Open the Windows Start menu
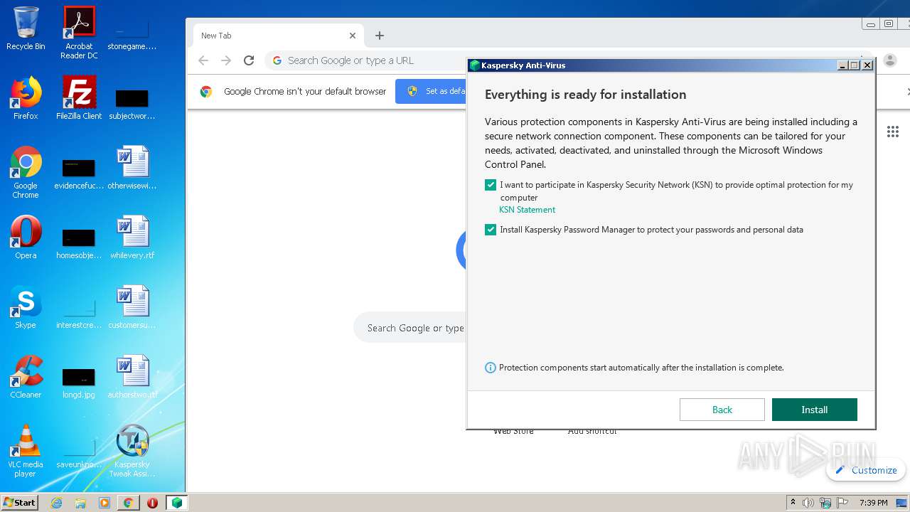Image resolution: width=910 pixels, height=512 pixels. 19,503
